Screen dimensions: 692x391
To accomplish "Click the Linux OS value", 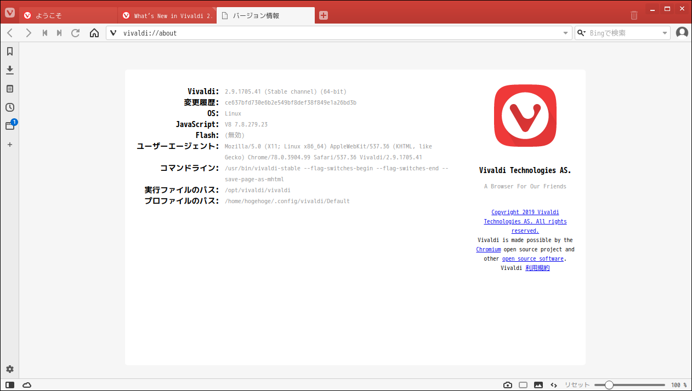I will click(233, 113).
